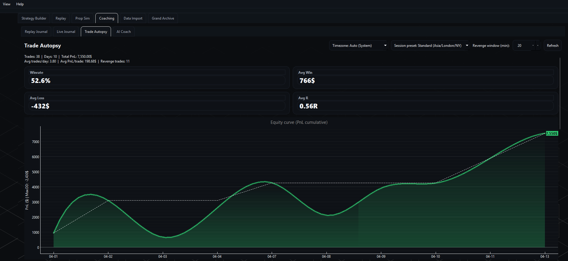Click the green 7,550$ equity end label
The height and width of the screenshot is (261, 568).
click(552, 134)
